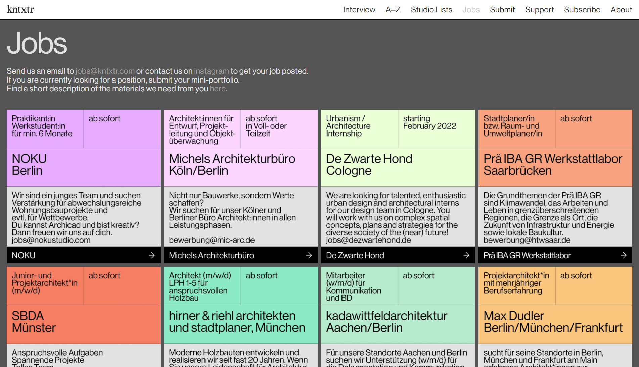Click De Zwarte Hond Cologne title
The width and height of the screenshot is (639, 367).
click(369, 165)
